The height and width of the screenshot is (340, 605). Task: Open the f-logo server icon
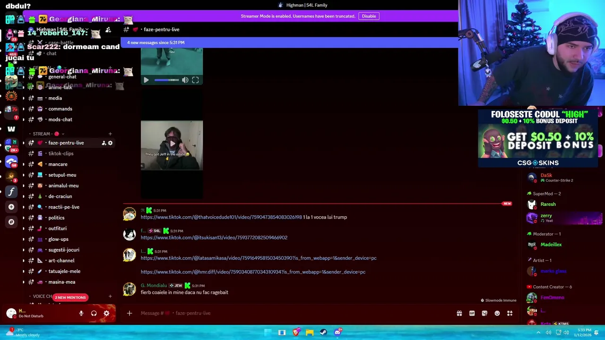(x=11, y=192)
